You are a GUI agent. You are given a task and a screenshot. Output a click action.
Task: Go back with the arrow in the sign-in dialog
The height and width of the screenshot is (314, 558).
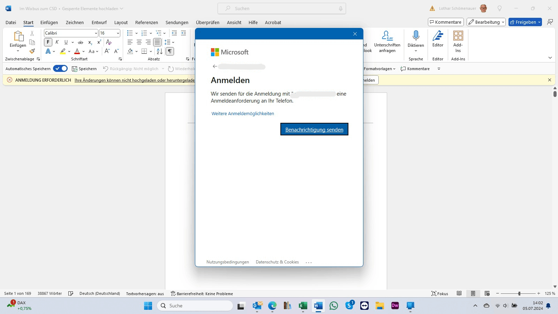tap(215, 66)
